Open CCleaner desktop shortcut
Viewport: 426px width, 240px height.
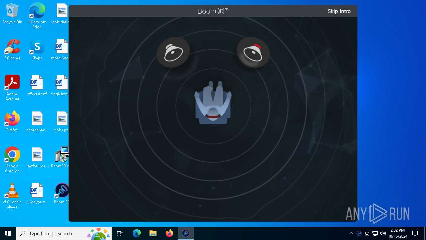tap(12, 50)
